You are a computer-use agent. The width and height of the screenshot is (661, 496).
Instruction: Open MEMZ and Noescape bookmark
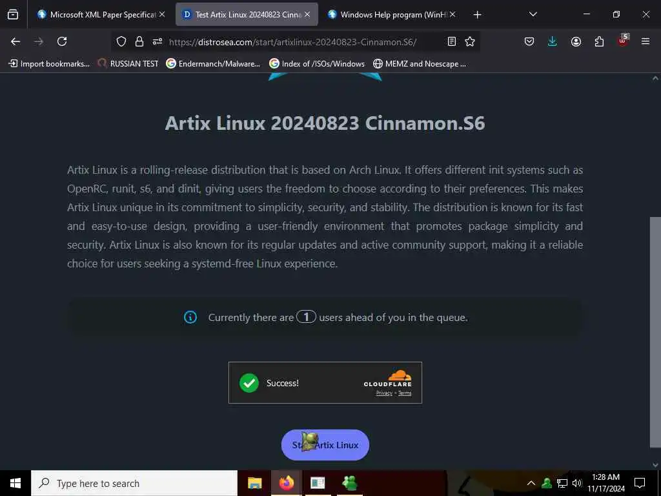[420, 64]
